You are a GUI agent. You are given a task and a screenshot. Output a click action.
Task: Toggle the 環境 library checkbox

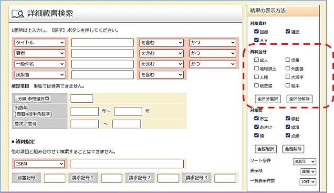(x=288, y=127)
